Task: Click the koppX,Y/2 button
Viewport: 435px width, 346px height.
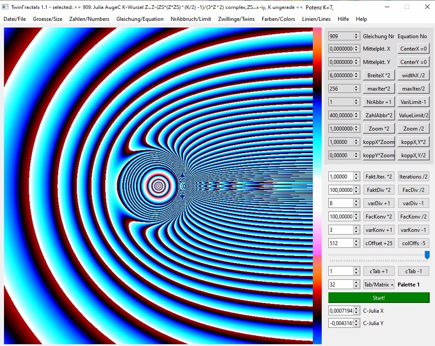Action: click(413, 155)
